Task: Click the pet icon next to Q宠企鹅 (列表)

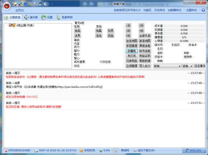Action: pos(14,25)
